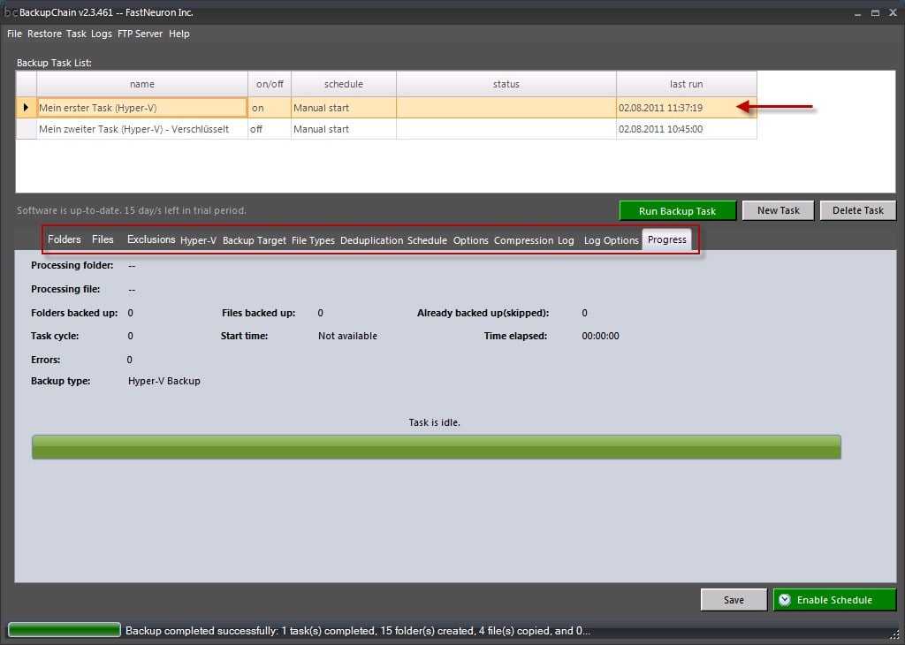This screenshot has height=645, width=905.
Task: Click the BackupChain app icon in title bar
Action: tap(11, 12)
